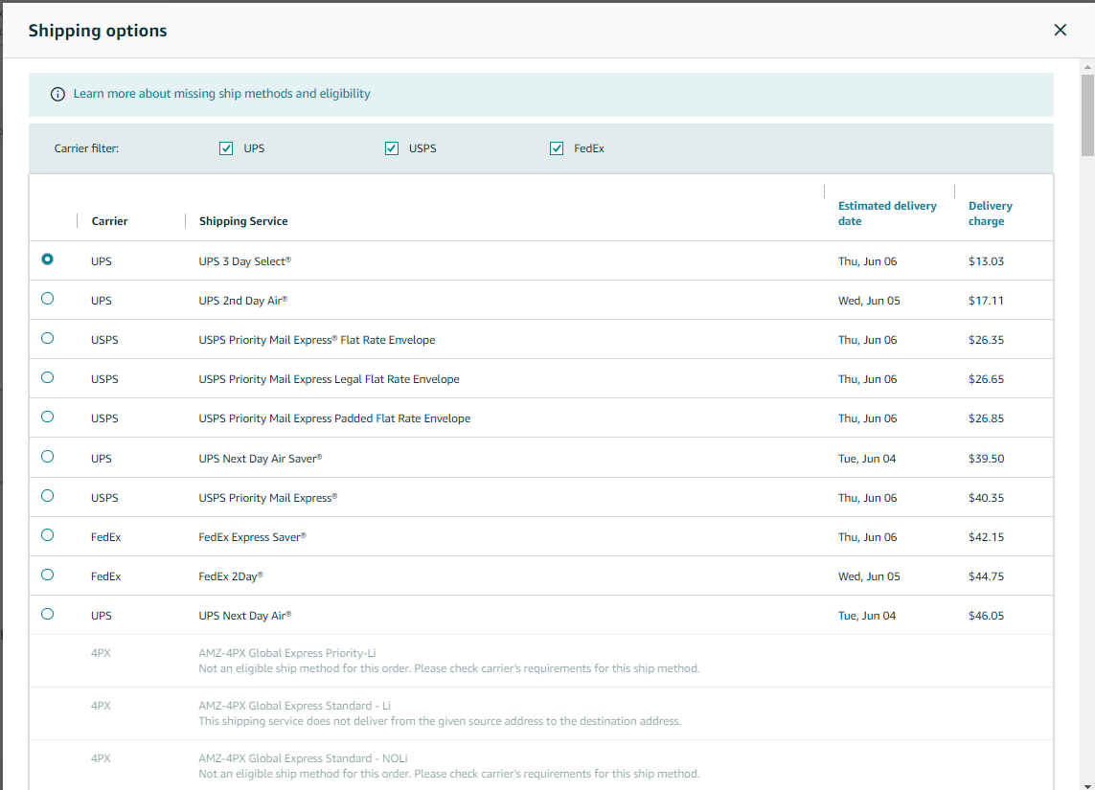Click the 'Shipping options' dialog title
The image size is (1095, 790).
tap(98, 31)
